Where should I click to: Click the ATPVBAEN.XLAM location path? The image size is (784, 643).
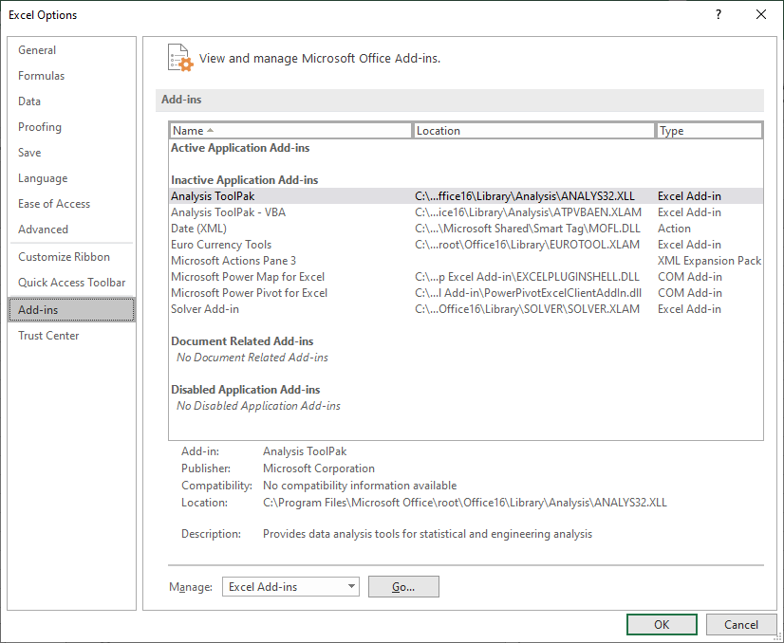(x=528, y=212)
